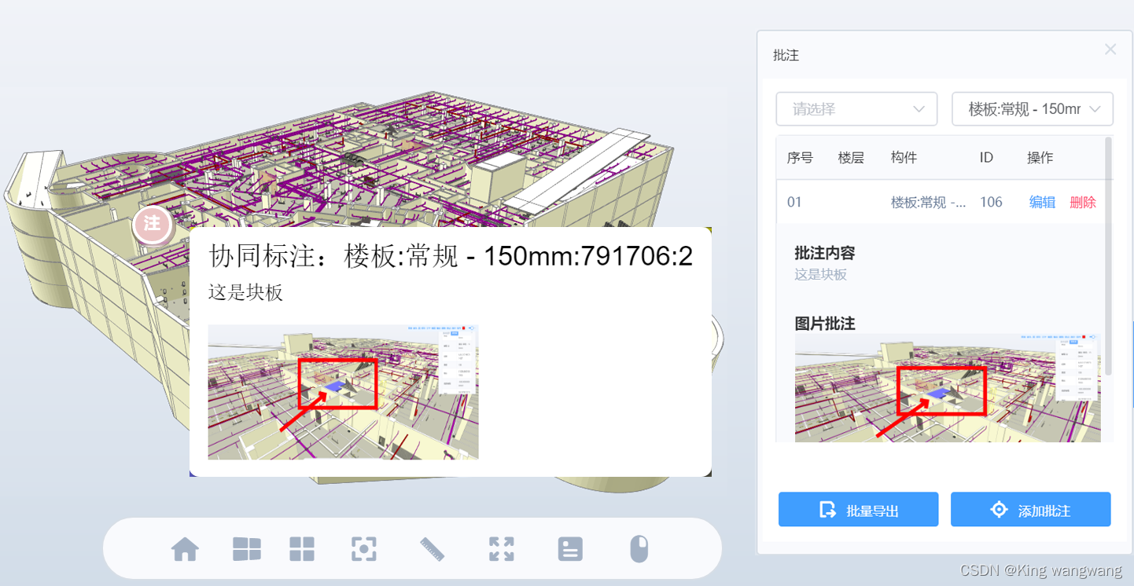Screen dimensions: 1134x586
Task: Select the ruler measurement tool
Action: tap(433, 549)
